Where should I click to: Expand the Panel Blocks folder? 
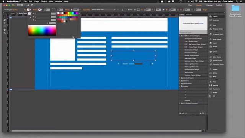click(180, 84)
